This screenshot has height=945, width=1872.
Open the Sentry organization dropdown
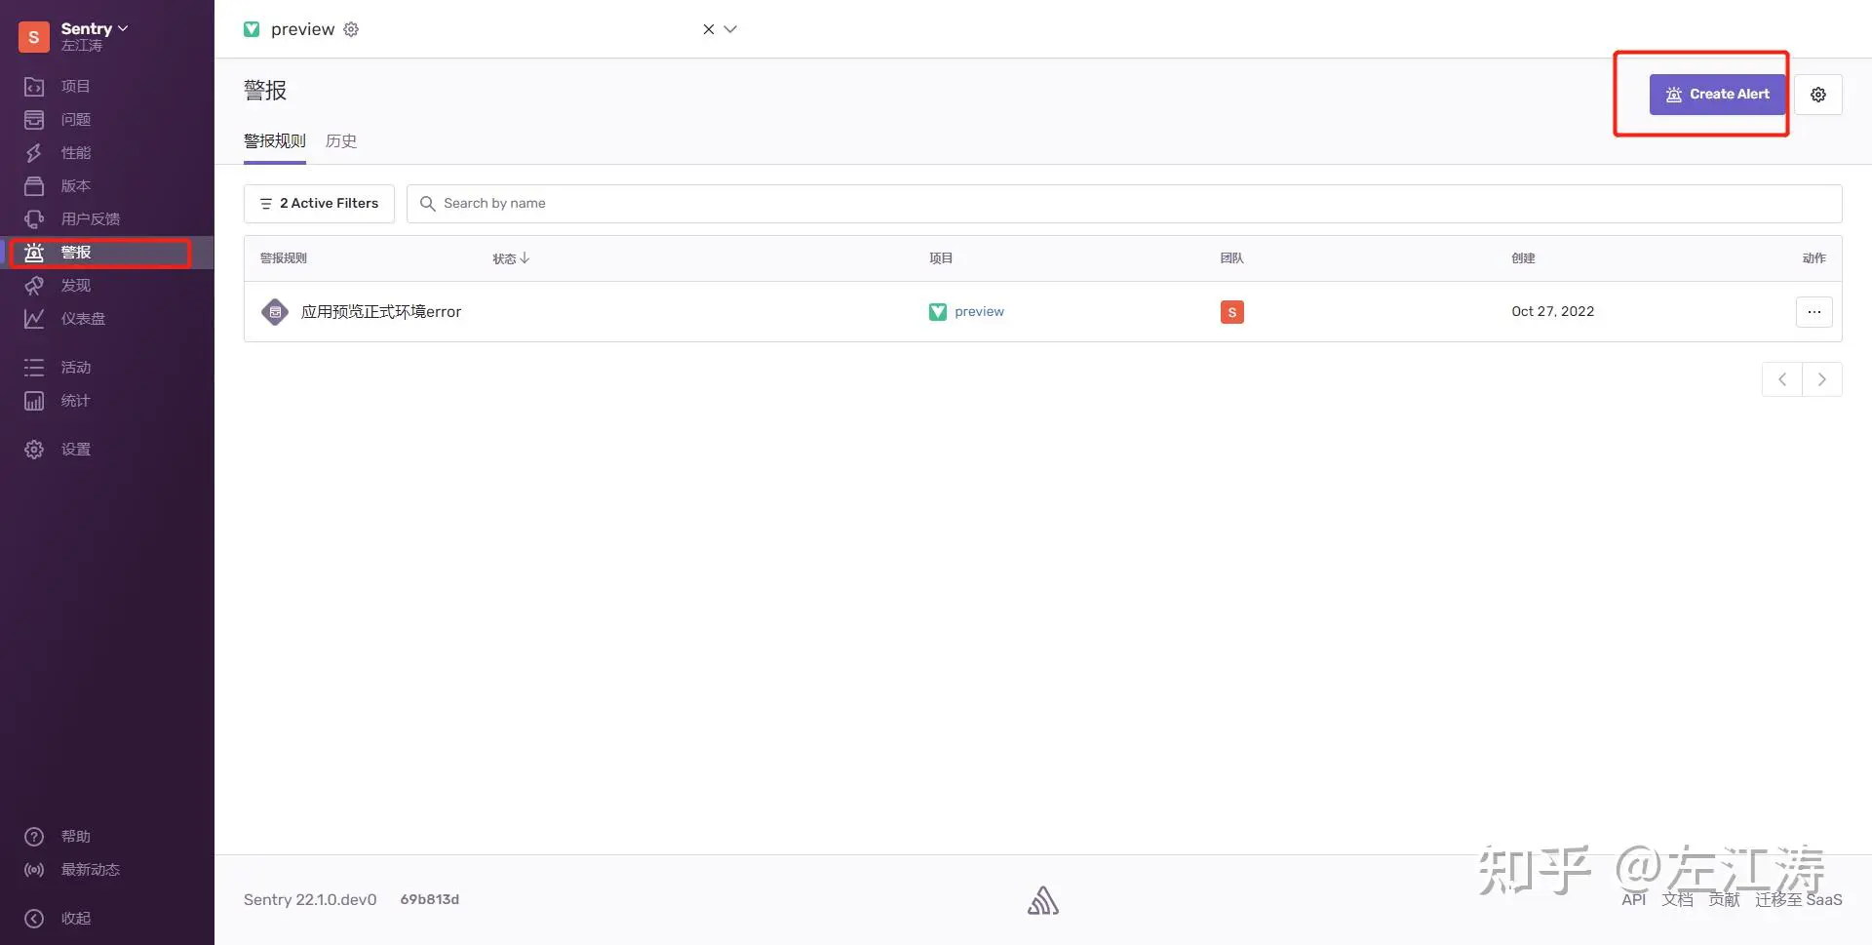(x=94, y=29)
